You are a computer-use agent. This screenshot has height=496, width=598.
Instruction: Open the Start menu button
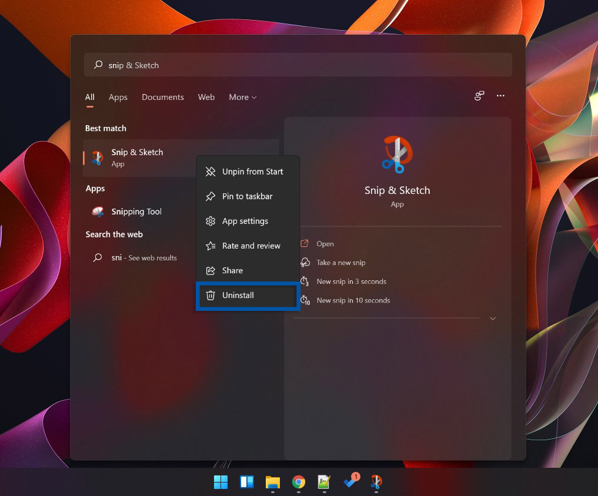pos(221,482)
